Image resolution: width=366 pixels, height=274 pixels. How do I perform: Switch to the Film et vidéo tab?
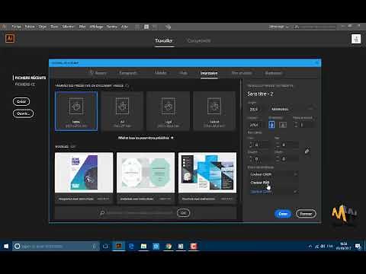point(242,73)
